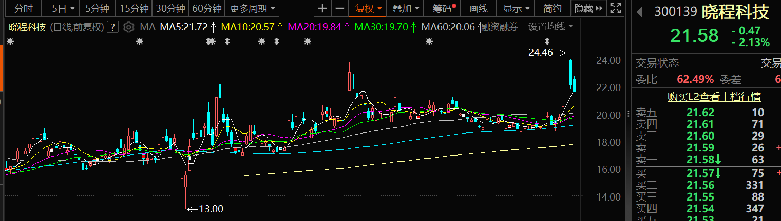Click the 交易状态 label
The width and height of the screenshot is (781, 221).
(x=657, y=63)
